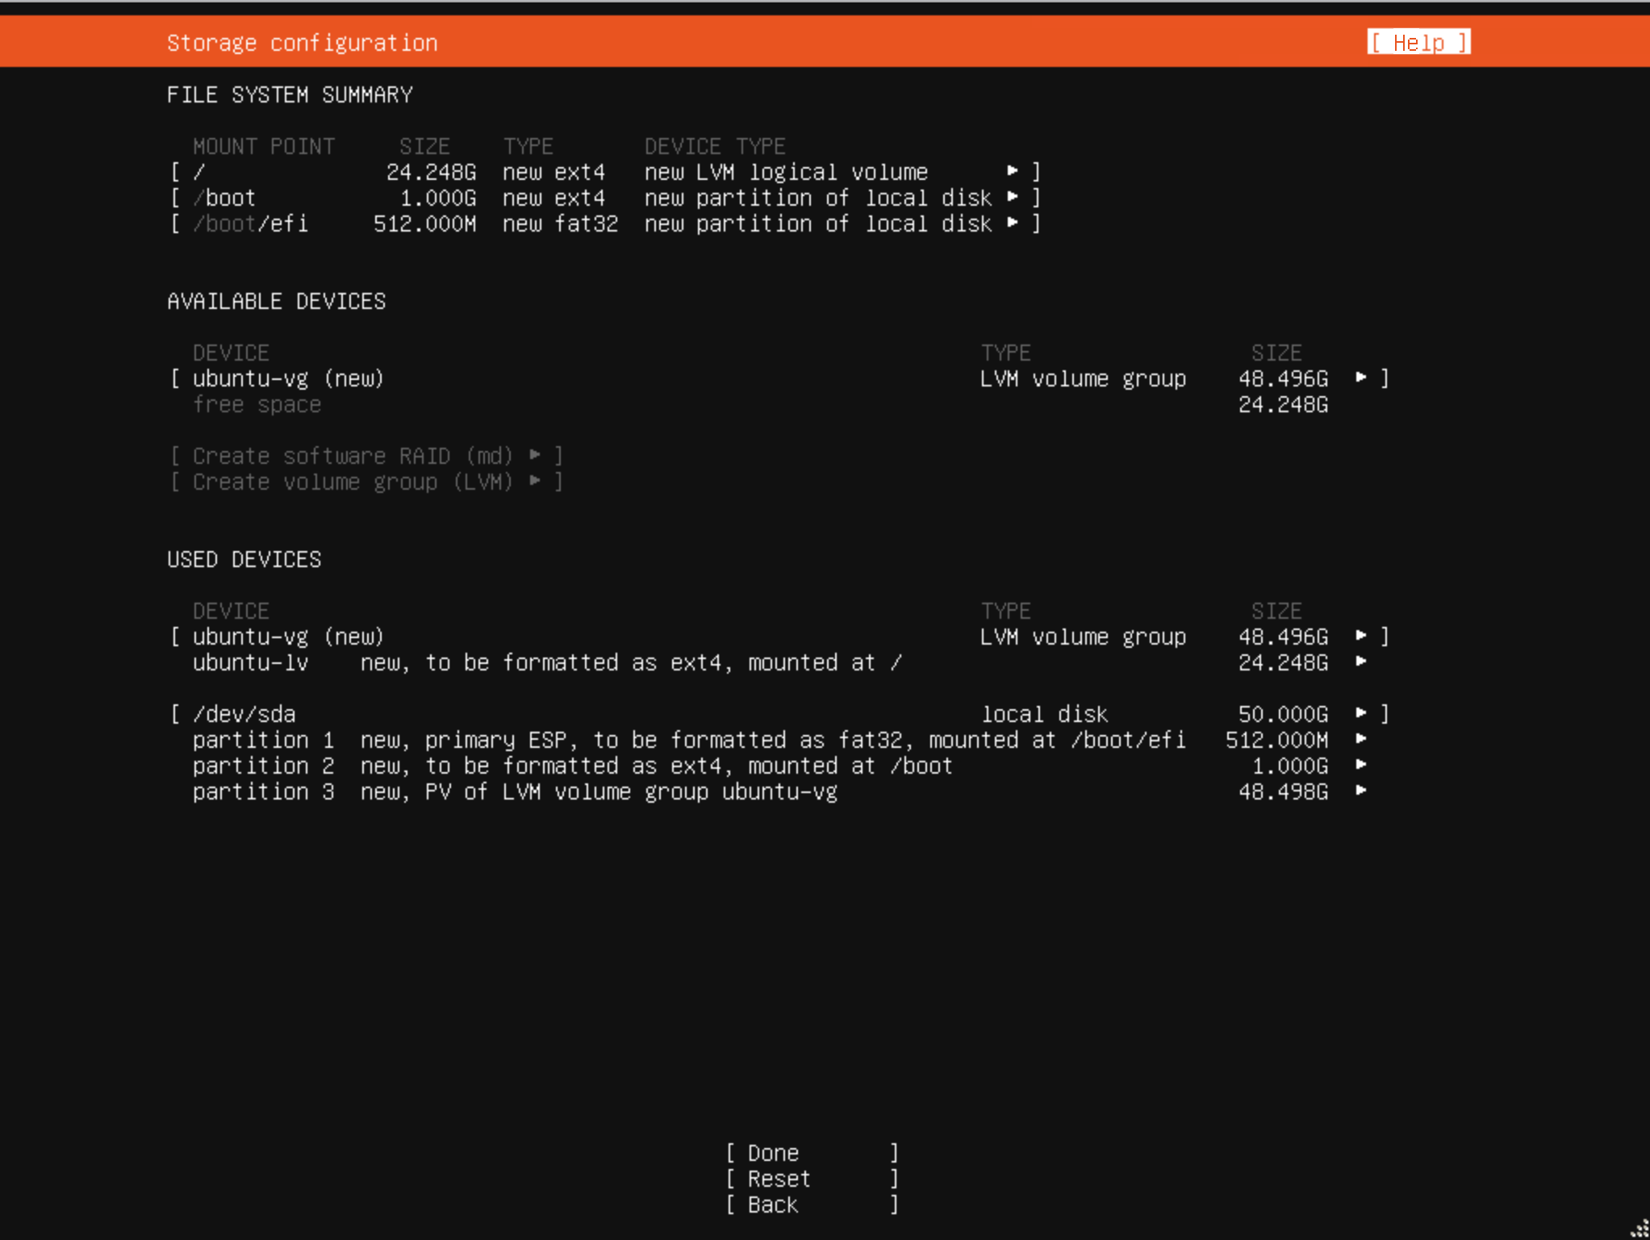This screenshot has height=1240, width=1650.
Task: Expand details for the /boot partition row
Action: tap(1013, 198)
